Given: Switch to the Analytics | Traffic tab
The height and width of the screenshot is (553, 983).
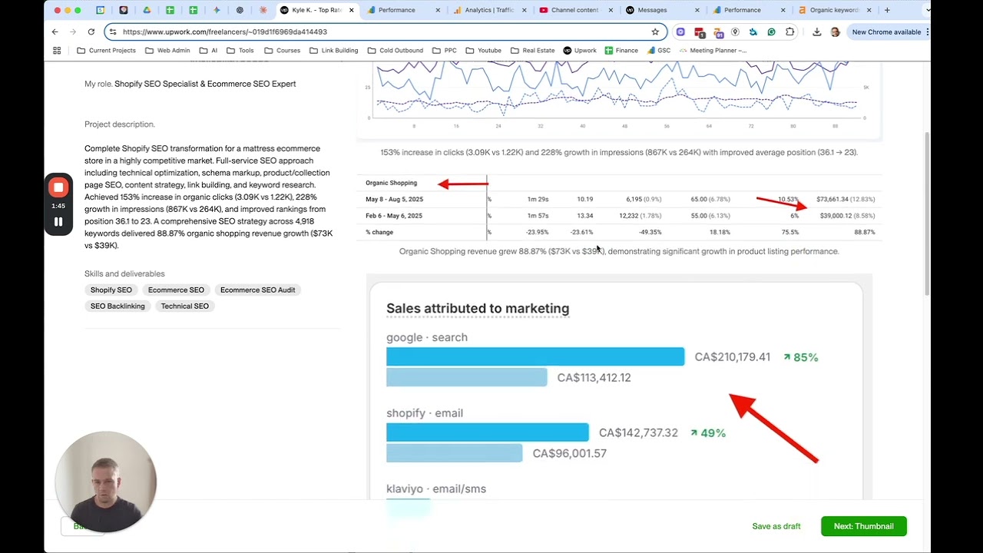Looking at the screenshot, I should (x=488, y=10).
